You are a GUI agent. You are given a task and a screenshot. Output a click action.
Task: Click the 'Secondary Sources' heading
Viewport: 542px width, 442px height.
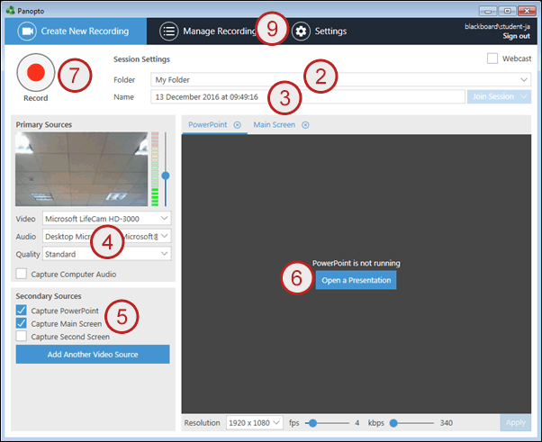[x=49, y=296]
